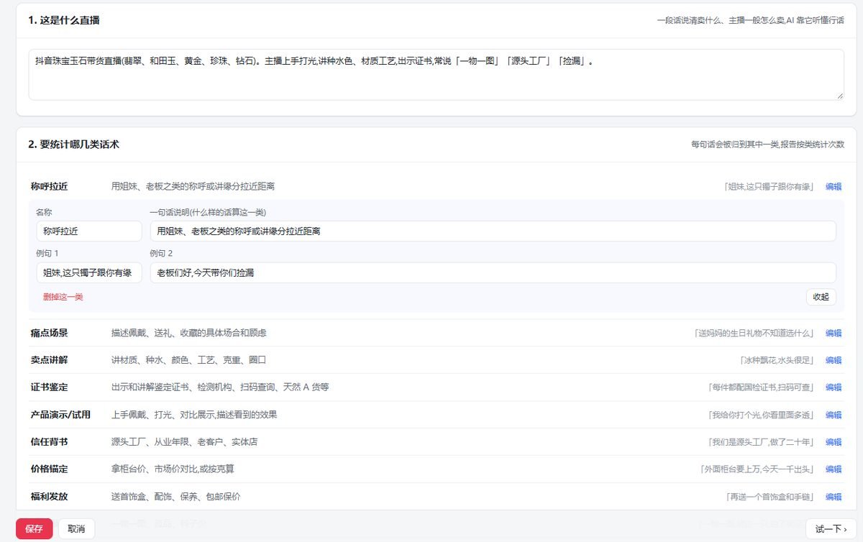Viewport: 863px width, 542px height.
Task: Edit the 称呼拉近 category via 编辑
Action: coord(834,186)
